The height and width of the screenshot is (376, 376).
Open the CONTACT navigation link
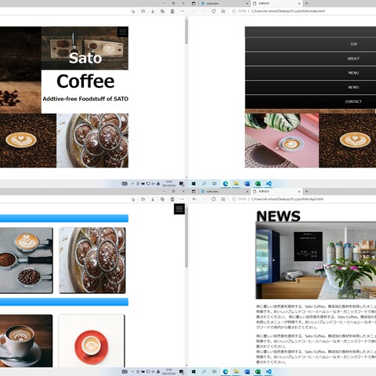point(353,102)
